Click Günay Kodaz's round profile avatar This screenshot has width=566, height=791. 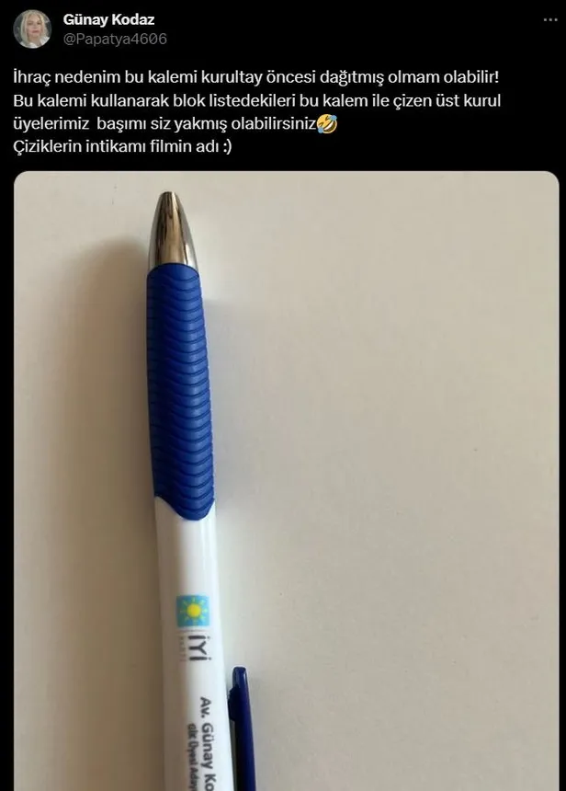[x=32, y=29]
